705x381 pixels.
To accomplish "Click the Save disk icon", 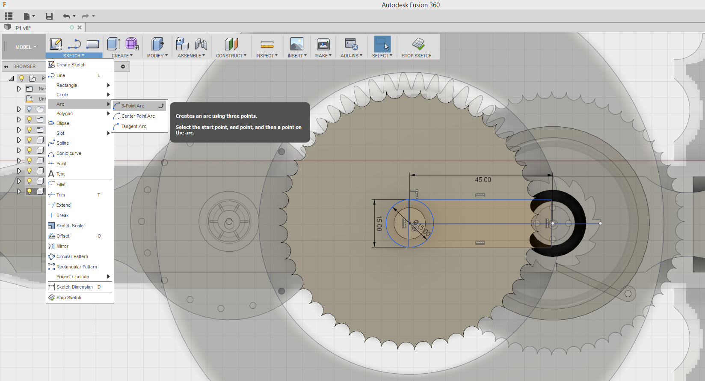I will (49, 16).
